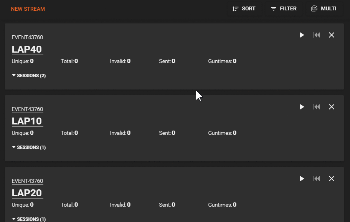Expand SESSIONS (1) under LAP20

[x=29, y=219]
